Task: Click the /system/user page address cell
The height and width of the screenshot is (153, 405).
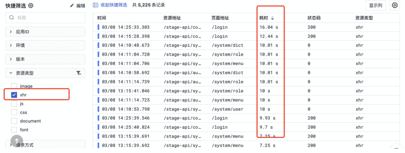Action: (228, 109)
